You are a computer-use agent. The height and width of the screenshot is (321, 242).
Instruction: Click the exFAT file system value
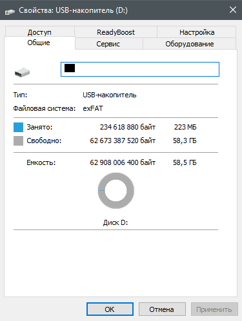93,108
